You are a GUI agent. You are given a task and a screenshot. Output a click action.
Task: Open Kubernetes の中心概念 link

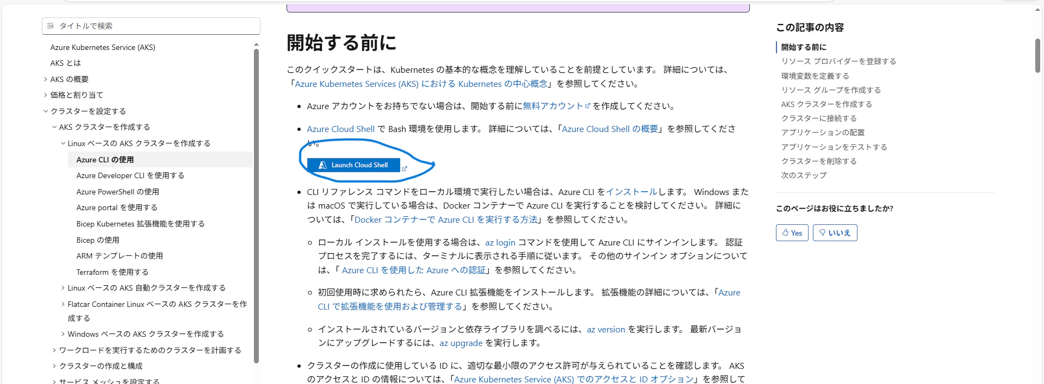421,84
